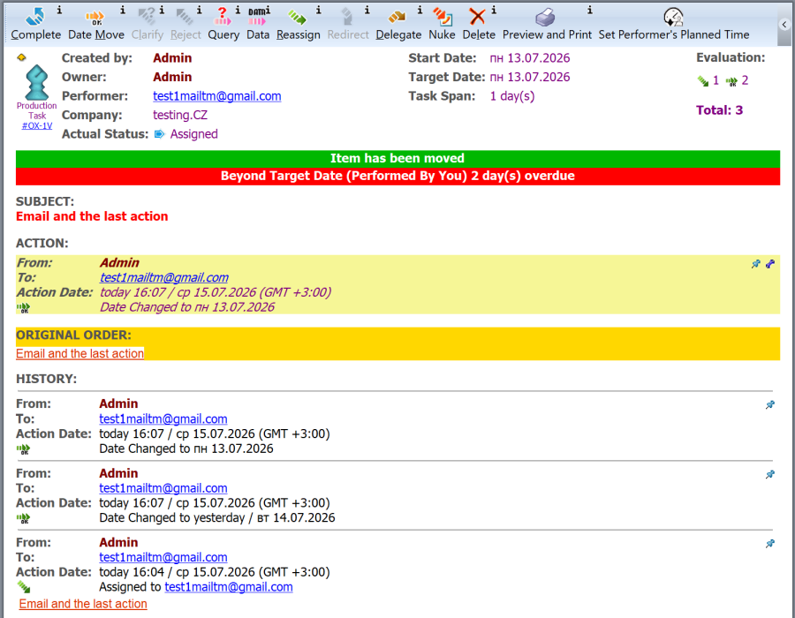This screenshot has width=795, height=618.
Task: Click the Delete red X icon
Action: click(477, 17)
